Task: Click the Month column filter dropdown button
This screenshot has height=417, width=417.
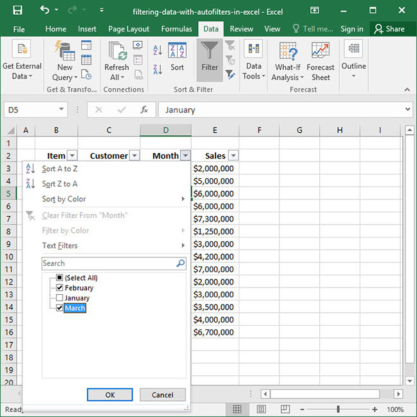Action: pyautogui.click(x=185, y=155)
